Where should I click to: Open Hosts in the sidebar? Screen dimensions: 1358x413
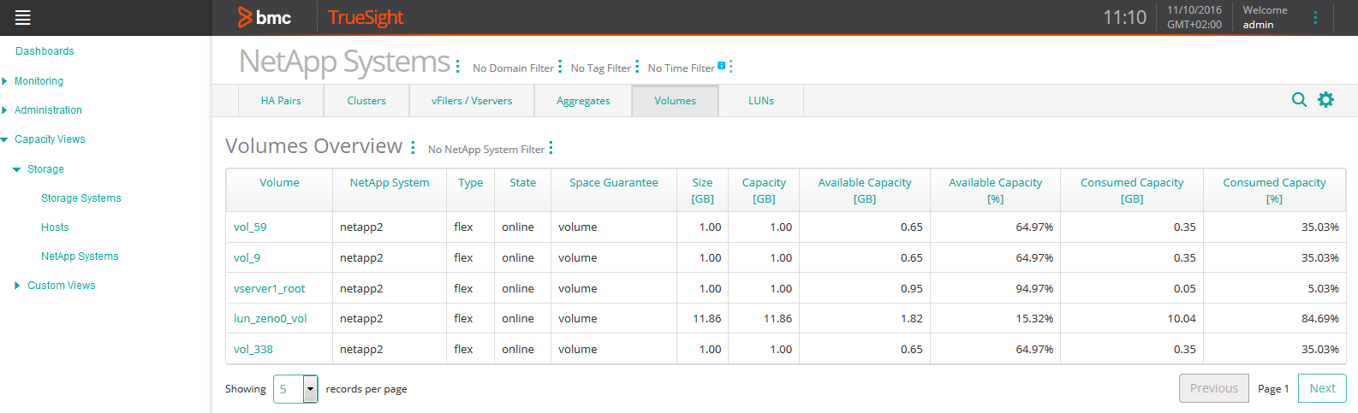[x=55, y=227]
